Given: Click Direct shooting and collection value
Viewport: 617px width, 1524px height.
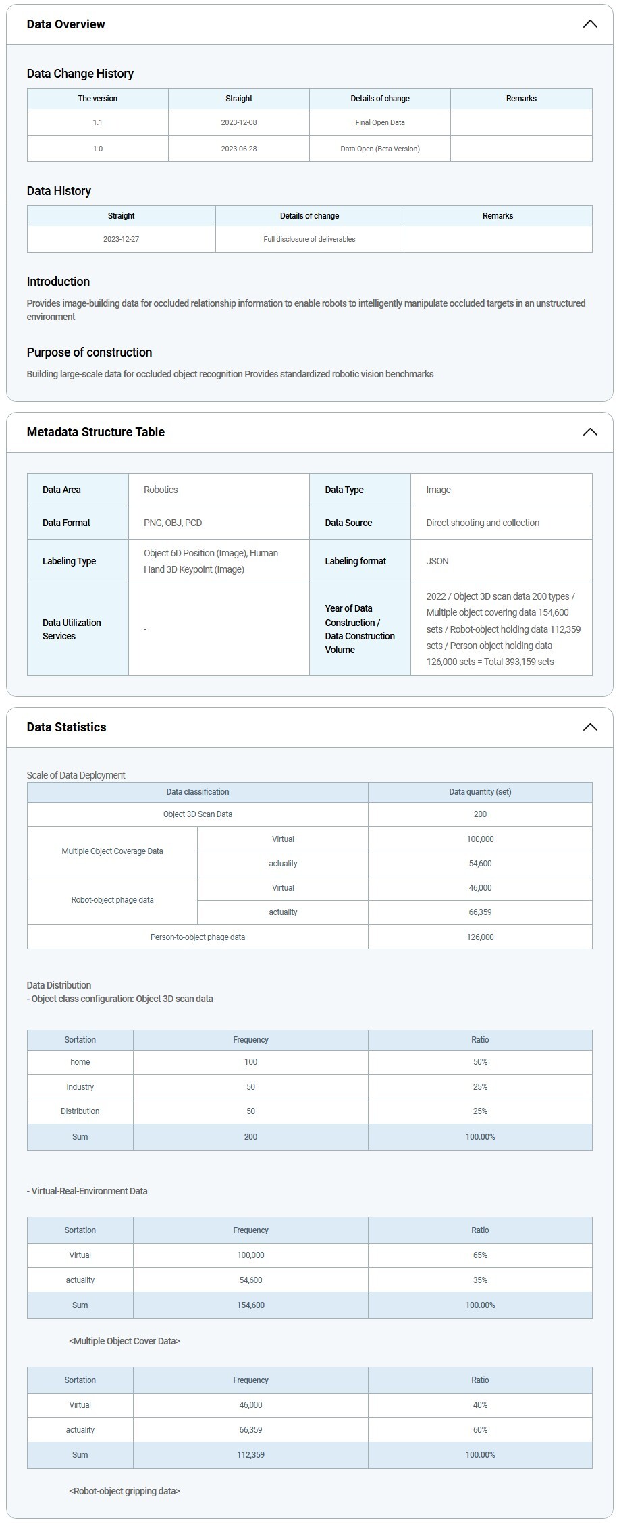Looking at the screenshot, I should click(482, 523).
